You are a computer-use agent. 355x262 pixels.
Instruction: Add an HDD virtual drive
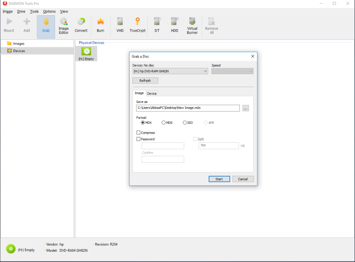click(x=174, y=26)
